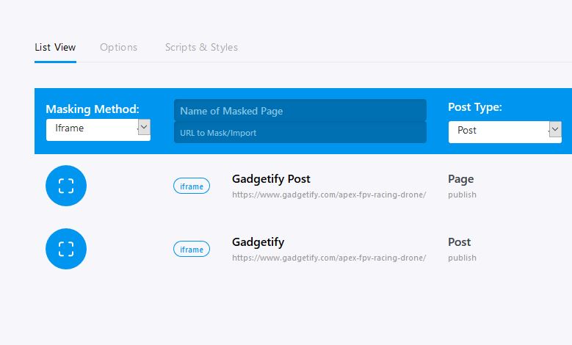Screen dimensions: 572x345
Task: Focus the URL to Mask/Import field
Action: click(x=300, y=132)
